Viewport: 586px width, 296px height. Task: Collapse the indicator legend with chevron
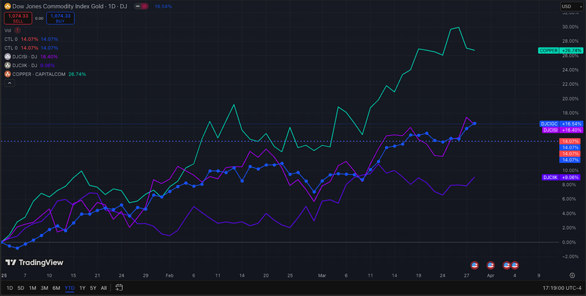(10, 83)
